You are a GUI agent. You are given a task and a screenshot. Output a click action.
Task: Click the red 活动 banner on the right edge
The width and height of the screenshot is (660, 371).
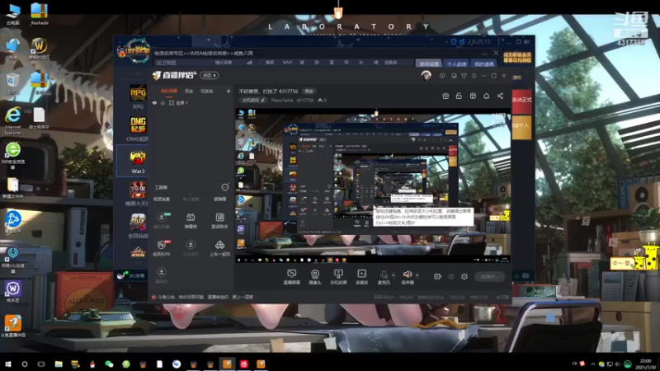[x=522, y=101]
